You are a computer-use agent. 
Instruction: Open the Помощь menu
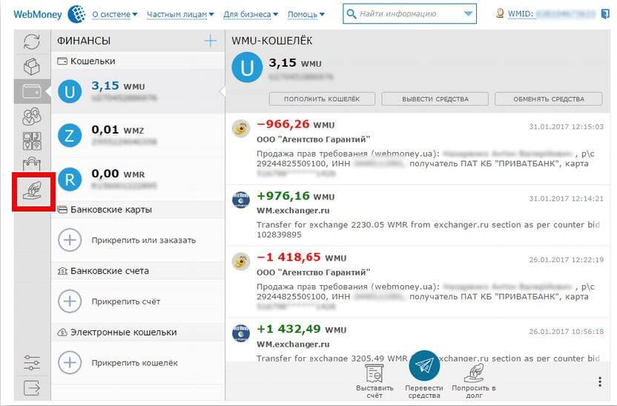coord(306,14)
